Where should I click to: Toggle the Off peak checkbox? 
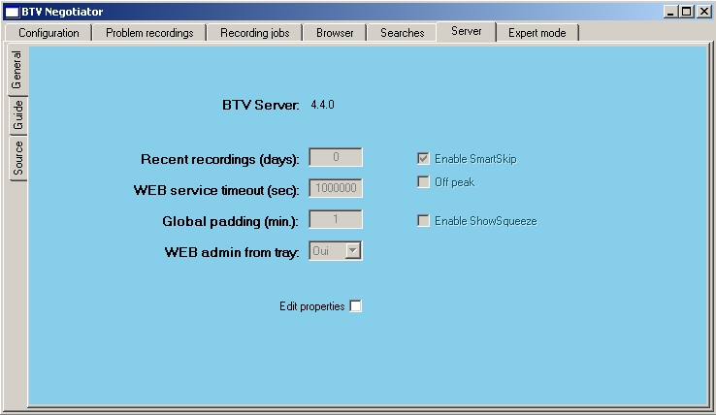click(423, 182)
